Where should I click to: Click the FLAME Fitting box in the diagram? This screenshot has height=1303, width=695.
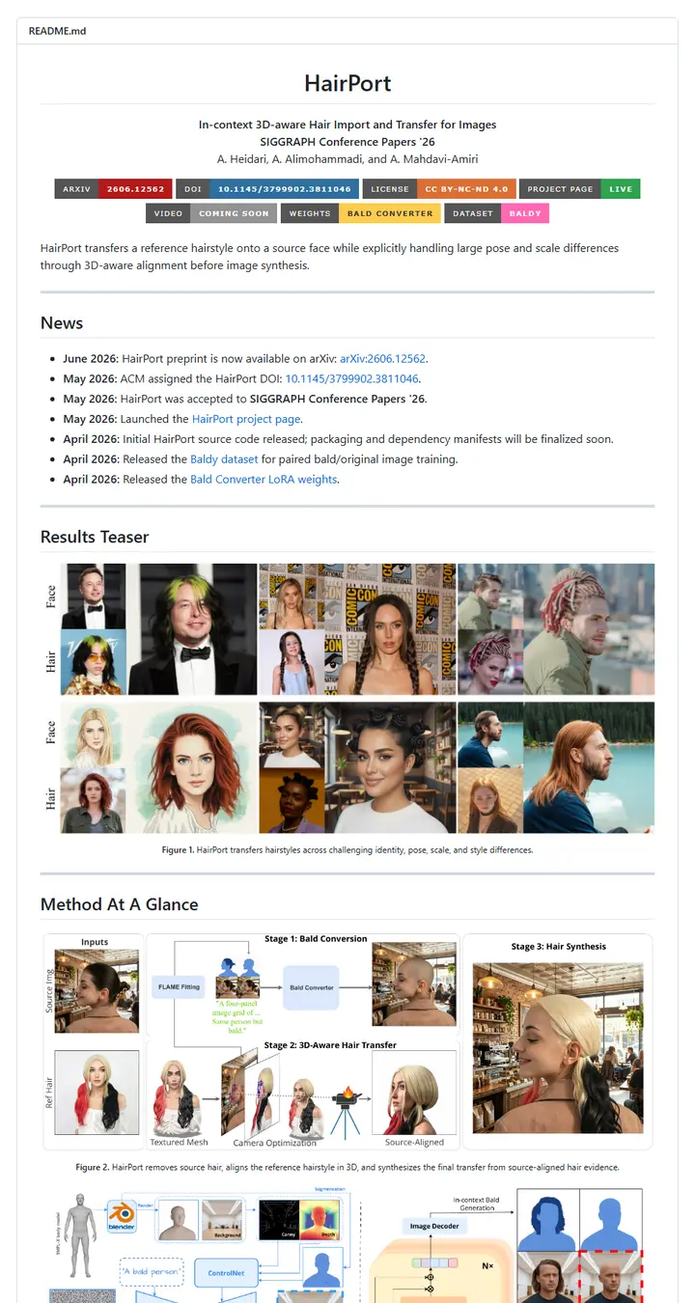(177, 988)
